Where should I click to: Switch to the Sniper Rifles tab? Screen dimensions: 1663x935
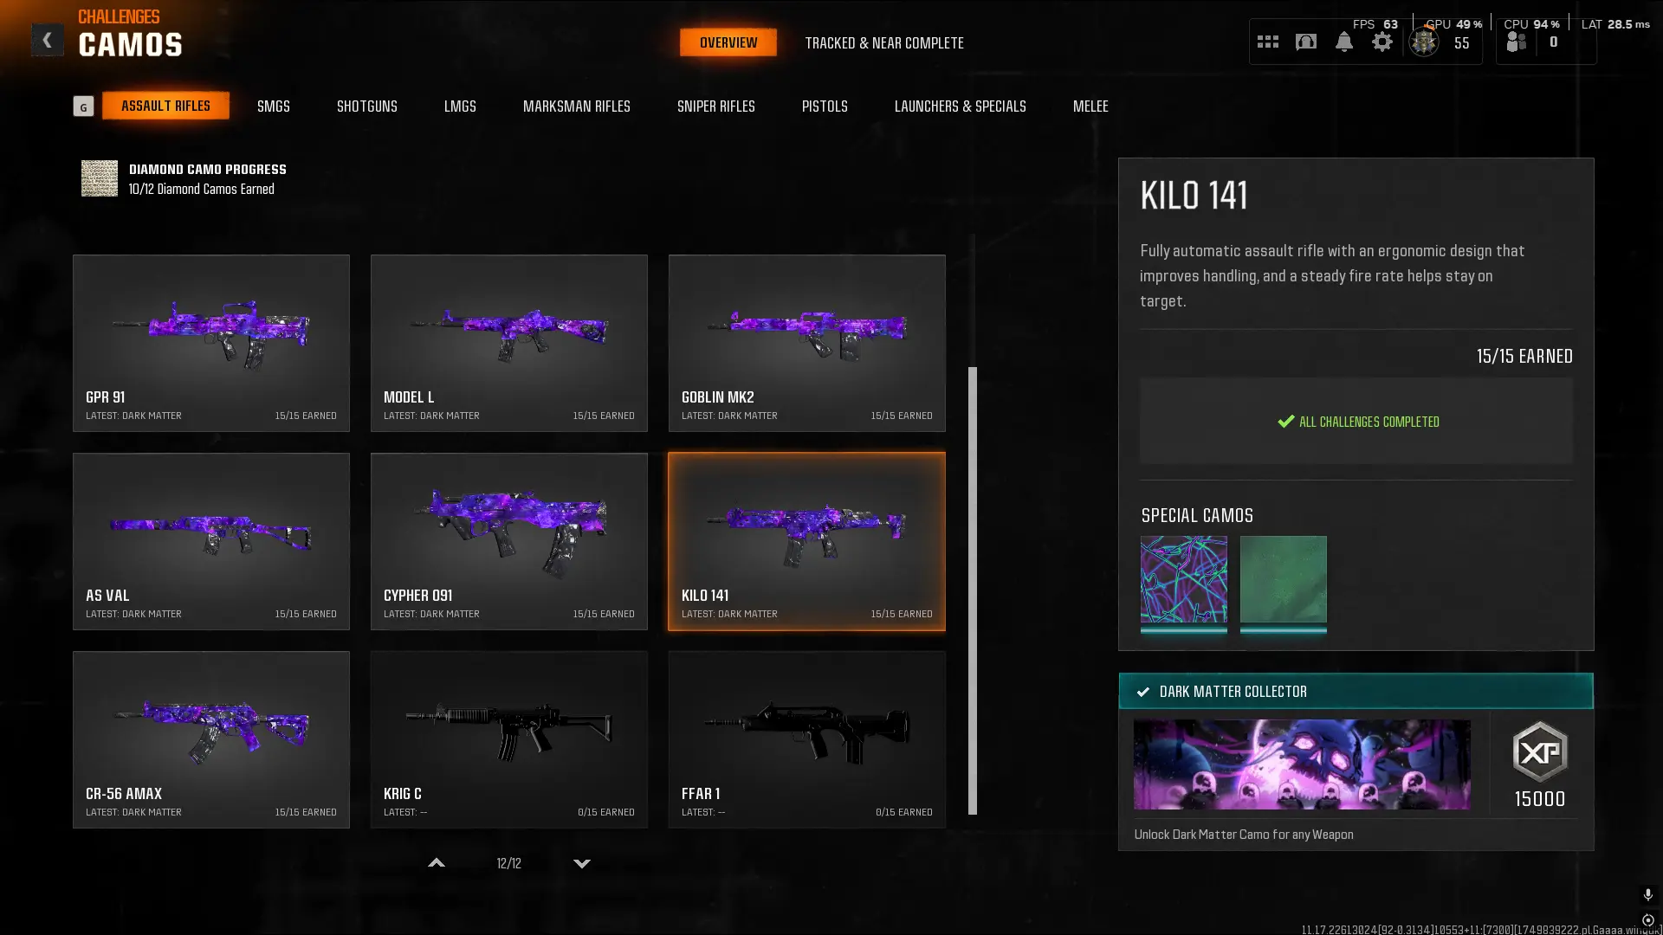point(716,106)
